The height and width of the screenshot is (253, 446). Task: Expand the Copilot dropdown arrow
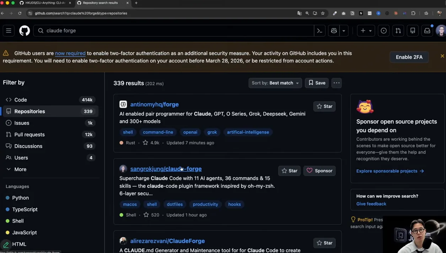[344, 31]
